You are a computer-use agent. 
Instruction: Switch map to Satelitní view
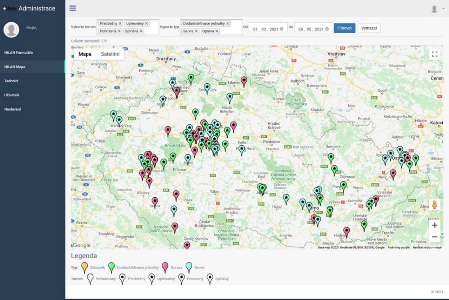coord(110,54)
